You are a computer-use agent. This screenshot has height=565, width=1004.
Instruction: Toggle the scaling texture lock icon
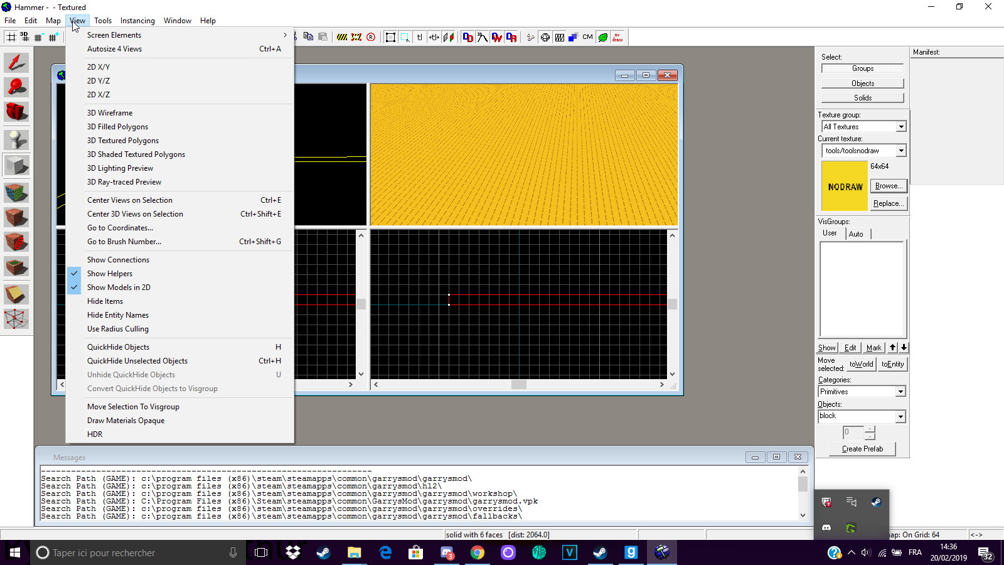(434, 37)
